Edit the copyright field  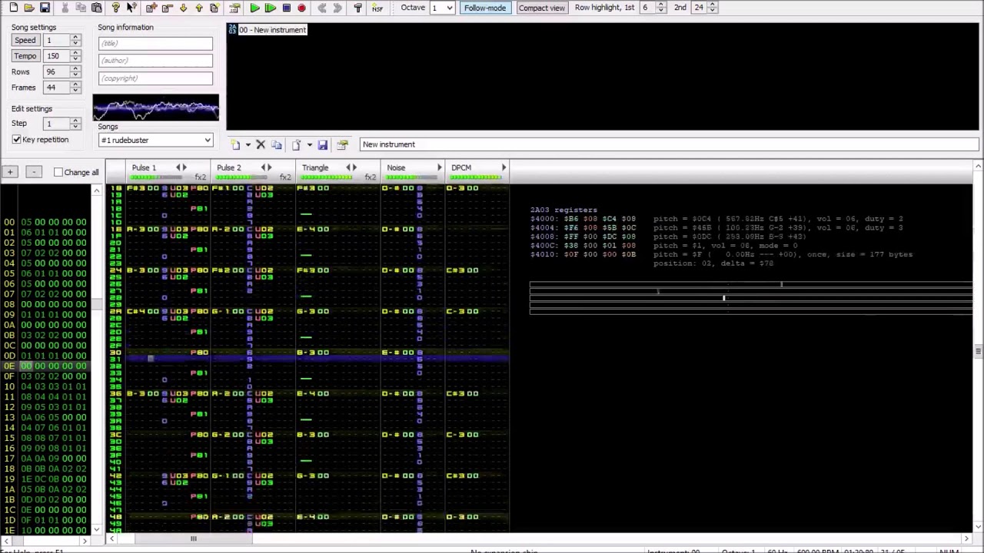tap(155, 78)
